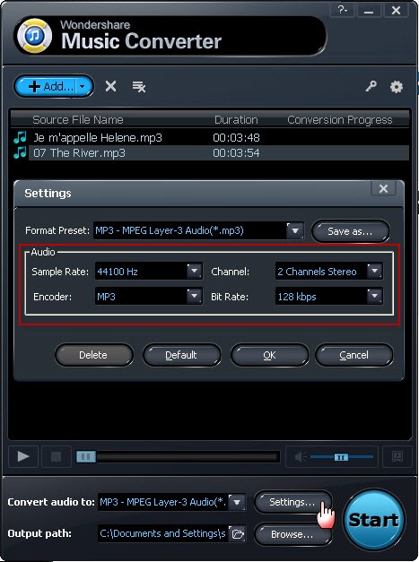Viewport: 419px width, 562px height.
Task: Select Je m'appelle Helene.mp3 row
Action: (x=210, y=138)
